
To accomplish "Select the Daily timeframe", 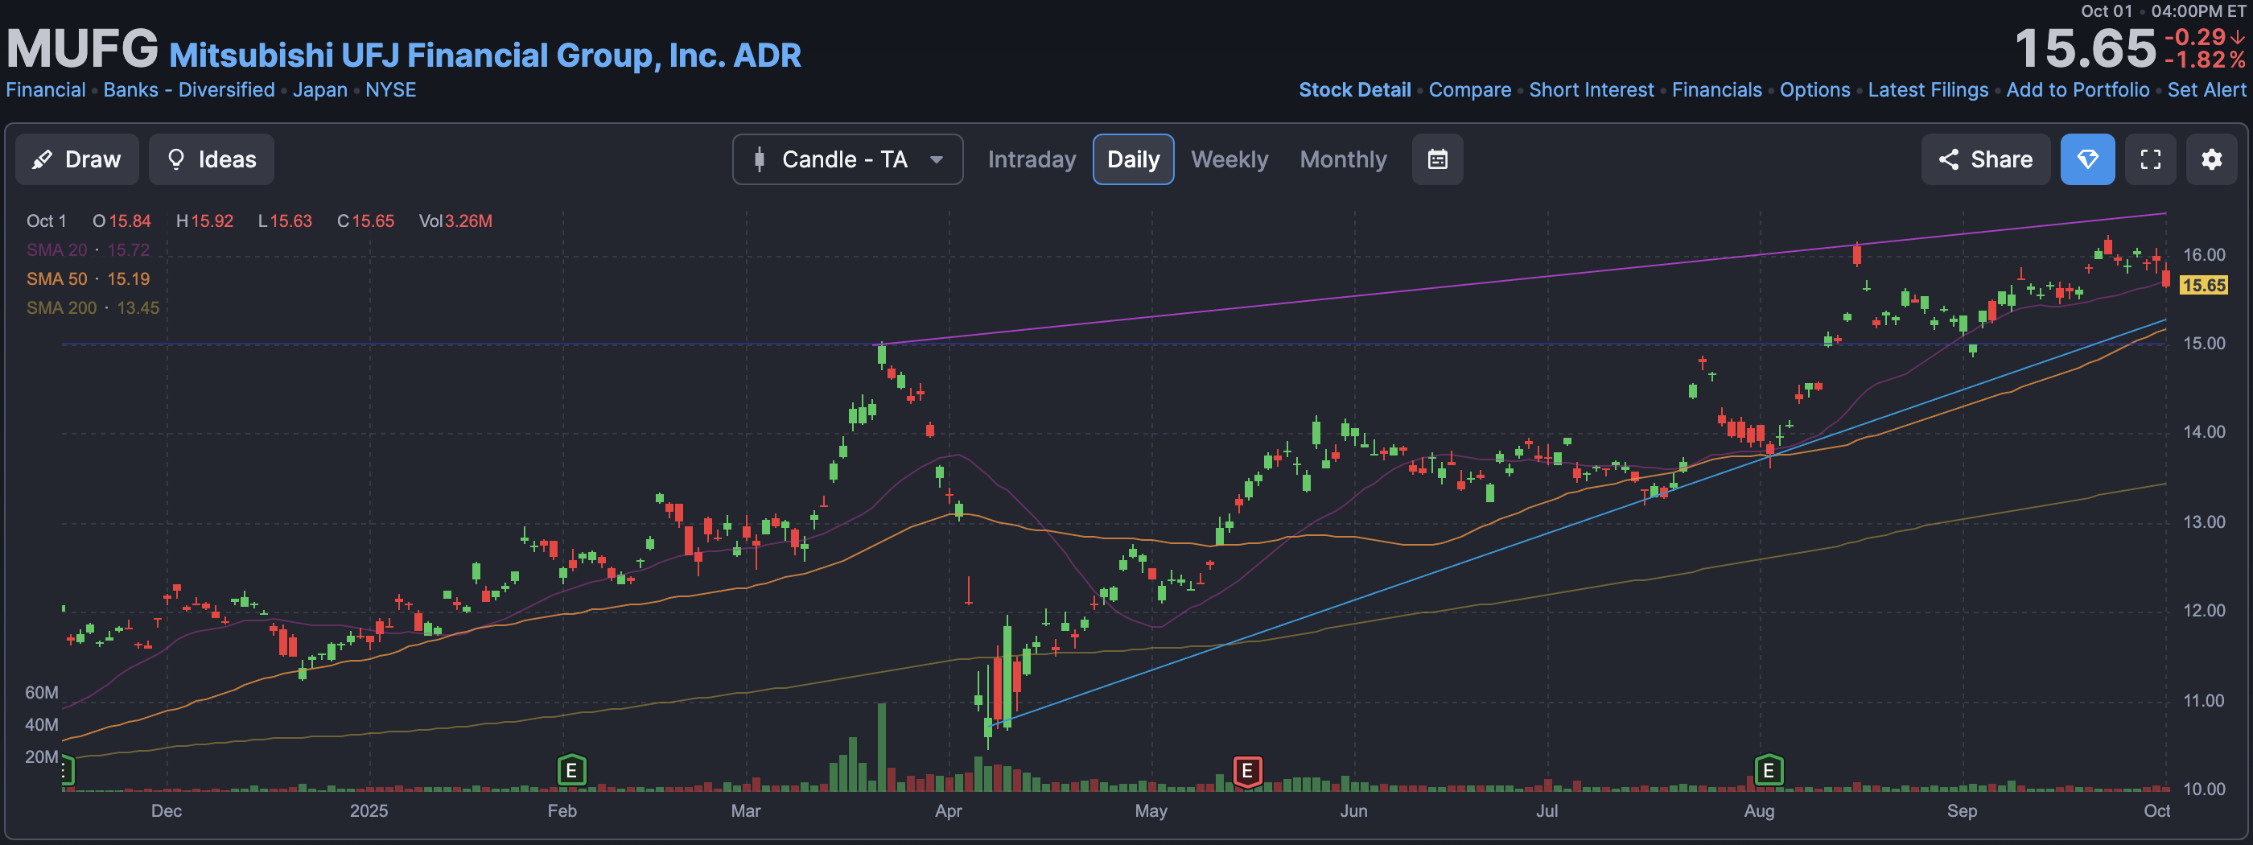I will [x=1134, y=159].
